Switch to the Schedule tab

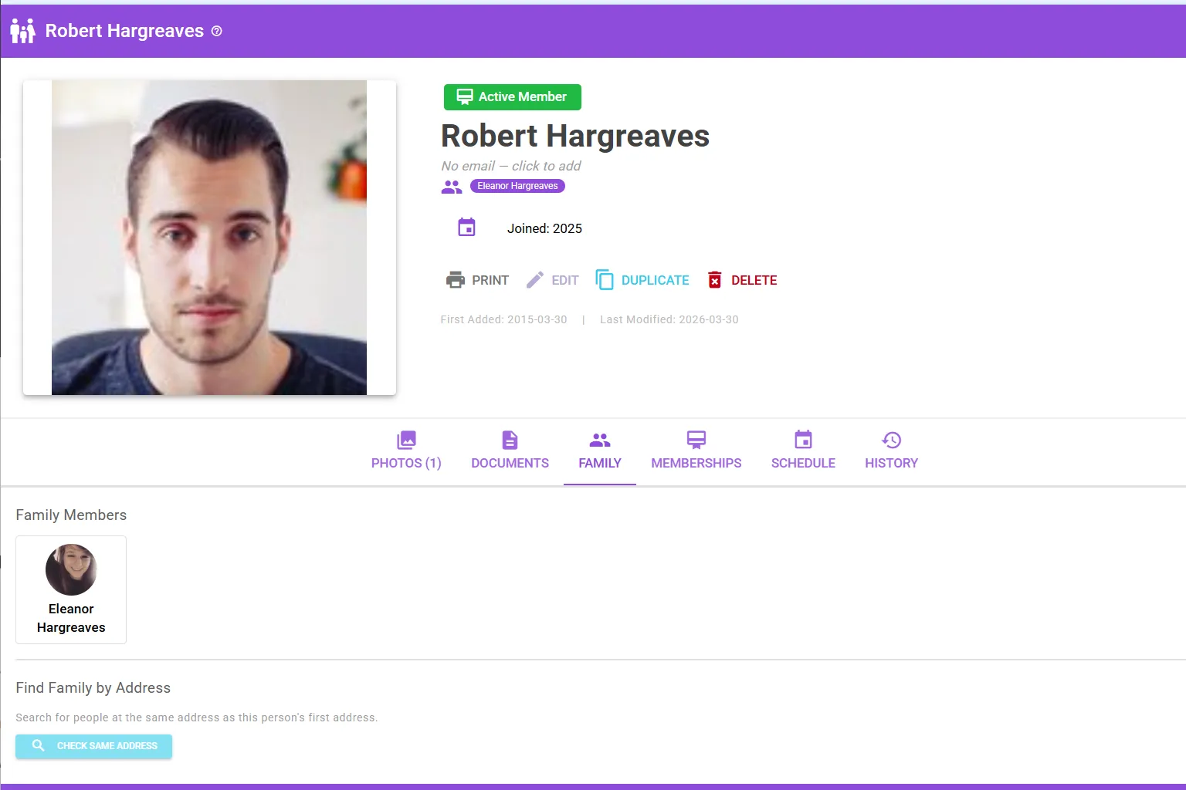[803, 452]
